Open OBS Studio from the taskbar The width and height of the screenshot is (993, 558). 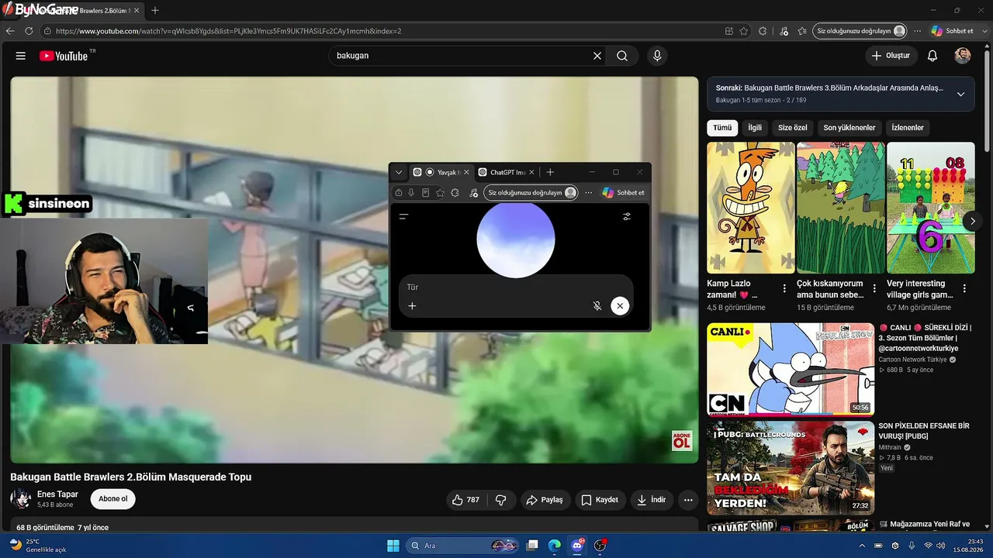coord(600,546)
